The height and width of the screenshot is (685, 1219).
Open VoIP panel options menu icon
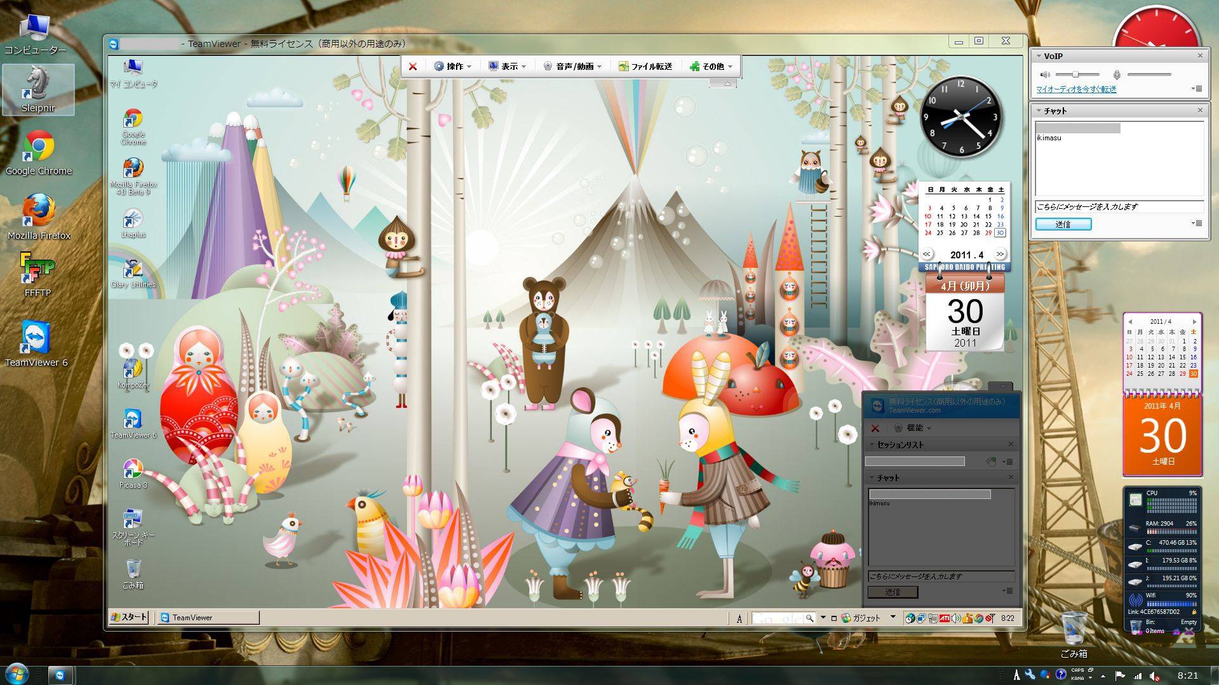point(1197,89)
